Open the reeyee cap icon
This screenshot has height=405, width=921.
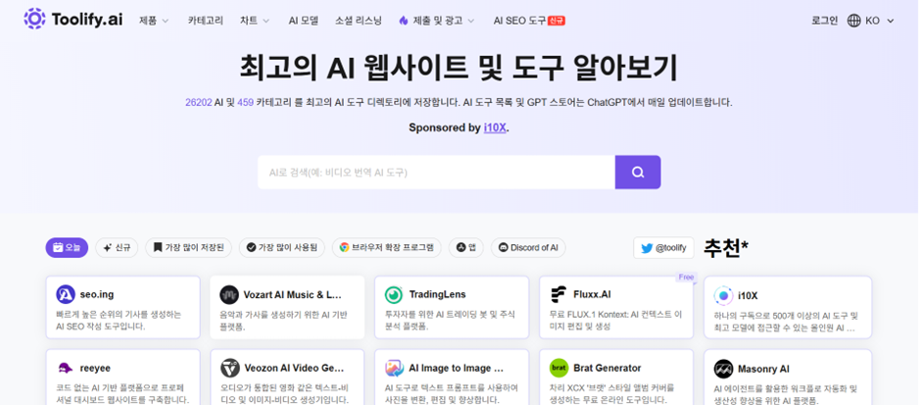[x=66, y=369]
